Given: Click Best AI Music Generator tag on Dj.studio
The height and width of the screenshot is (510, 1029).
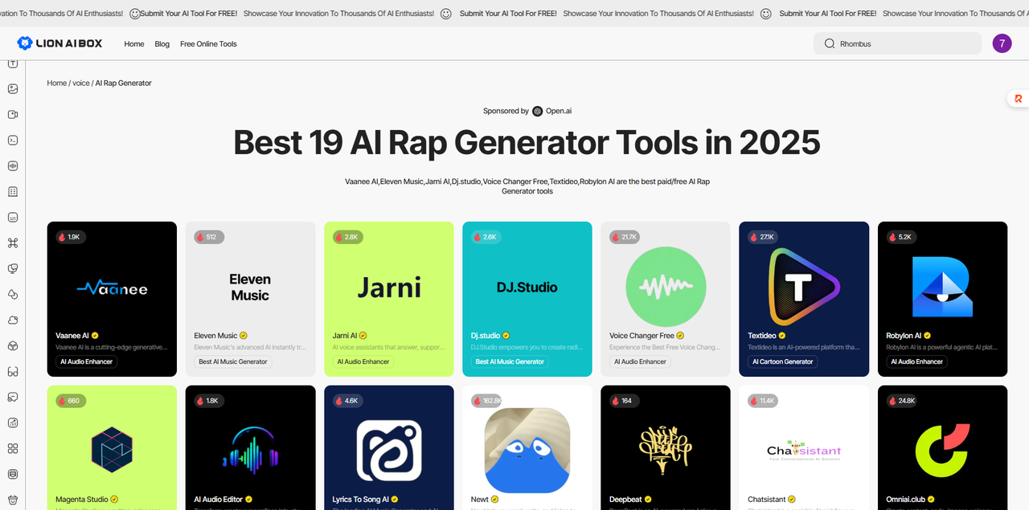Looking at the screenshot, I should 510,361.
